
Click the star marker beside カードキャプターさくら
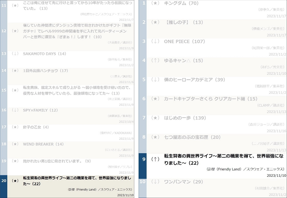click(x=155, y=99)
